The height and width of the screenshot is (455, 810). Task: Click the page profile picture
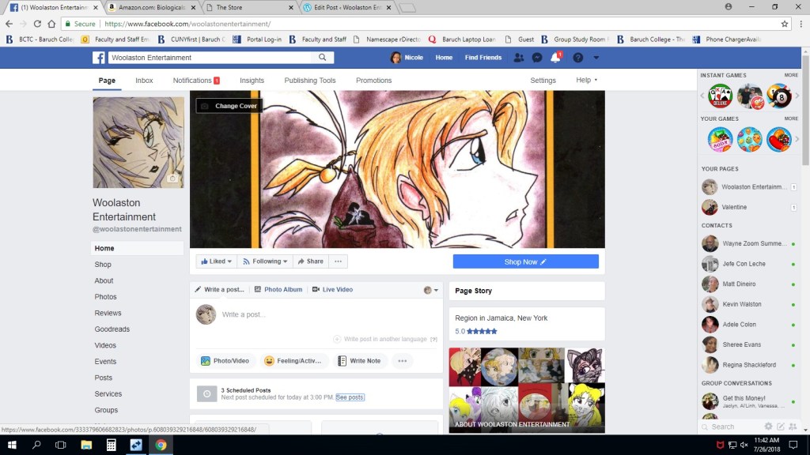[138, 142]
